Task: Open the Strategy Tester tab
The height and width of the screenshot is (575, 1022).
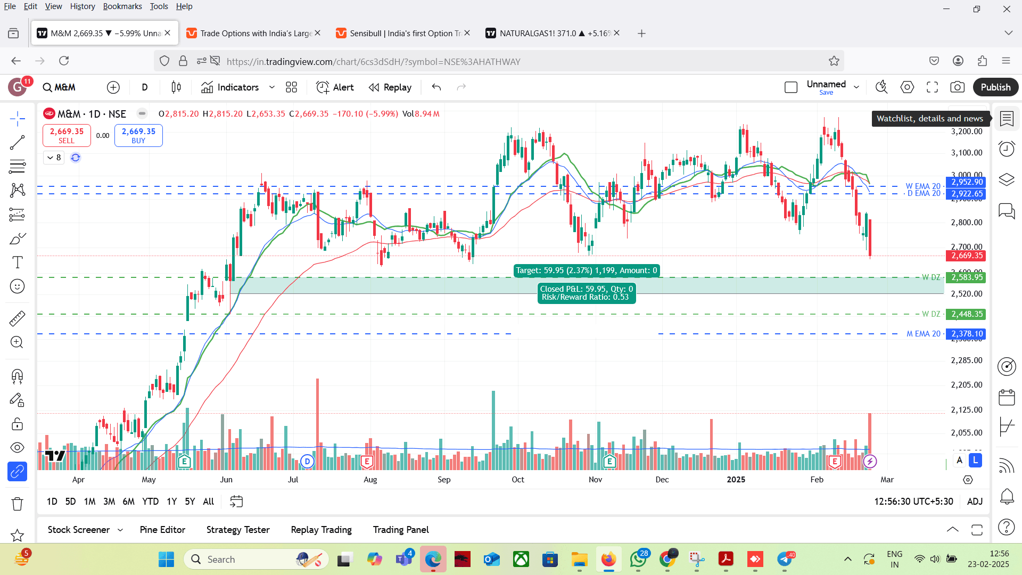Action: (x=238, y=530)
